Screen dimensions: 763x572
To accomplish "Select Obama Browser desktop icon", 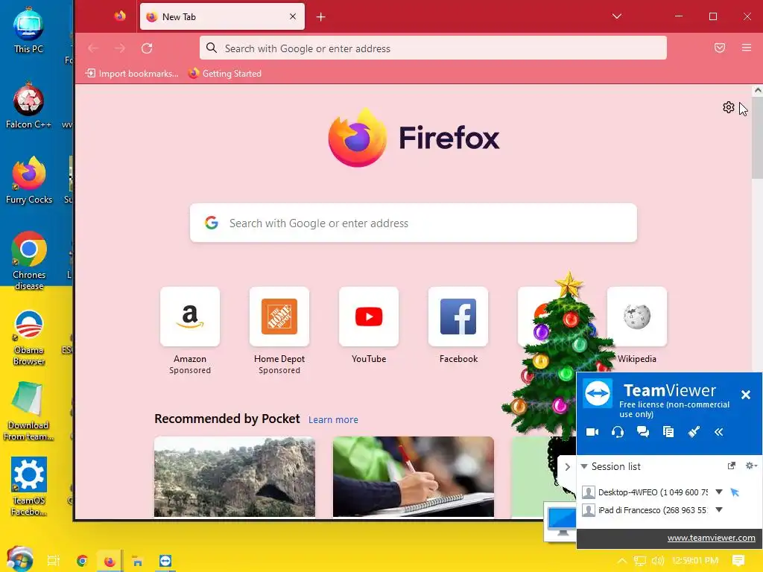I will click(29, 337).
